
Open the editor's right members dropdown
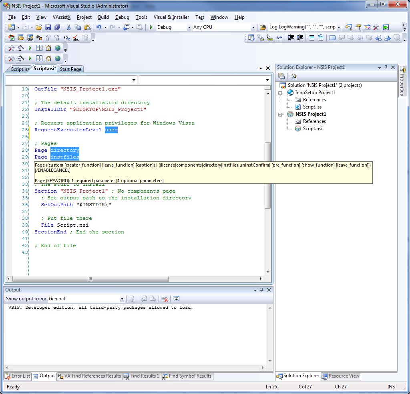[x=267, y=80]
